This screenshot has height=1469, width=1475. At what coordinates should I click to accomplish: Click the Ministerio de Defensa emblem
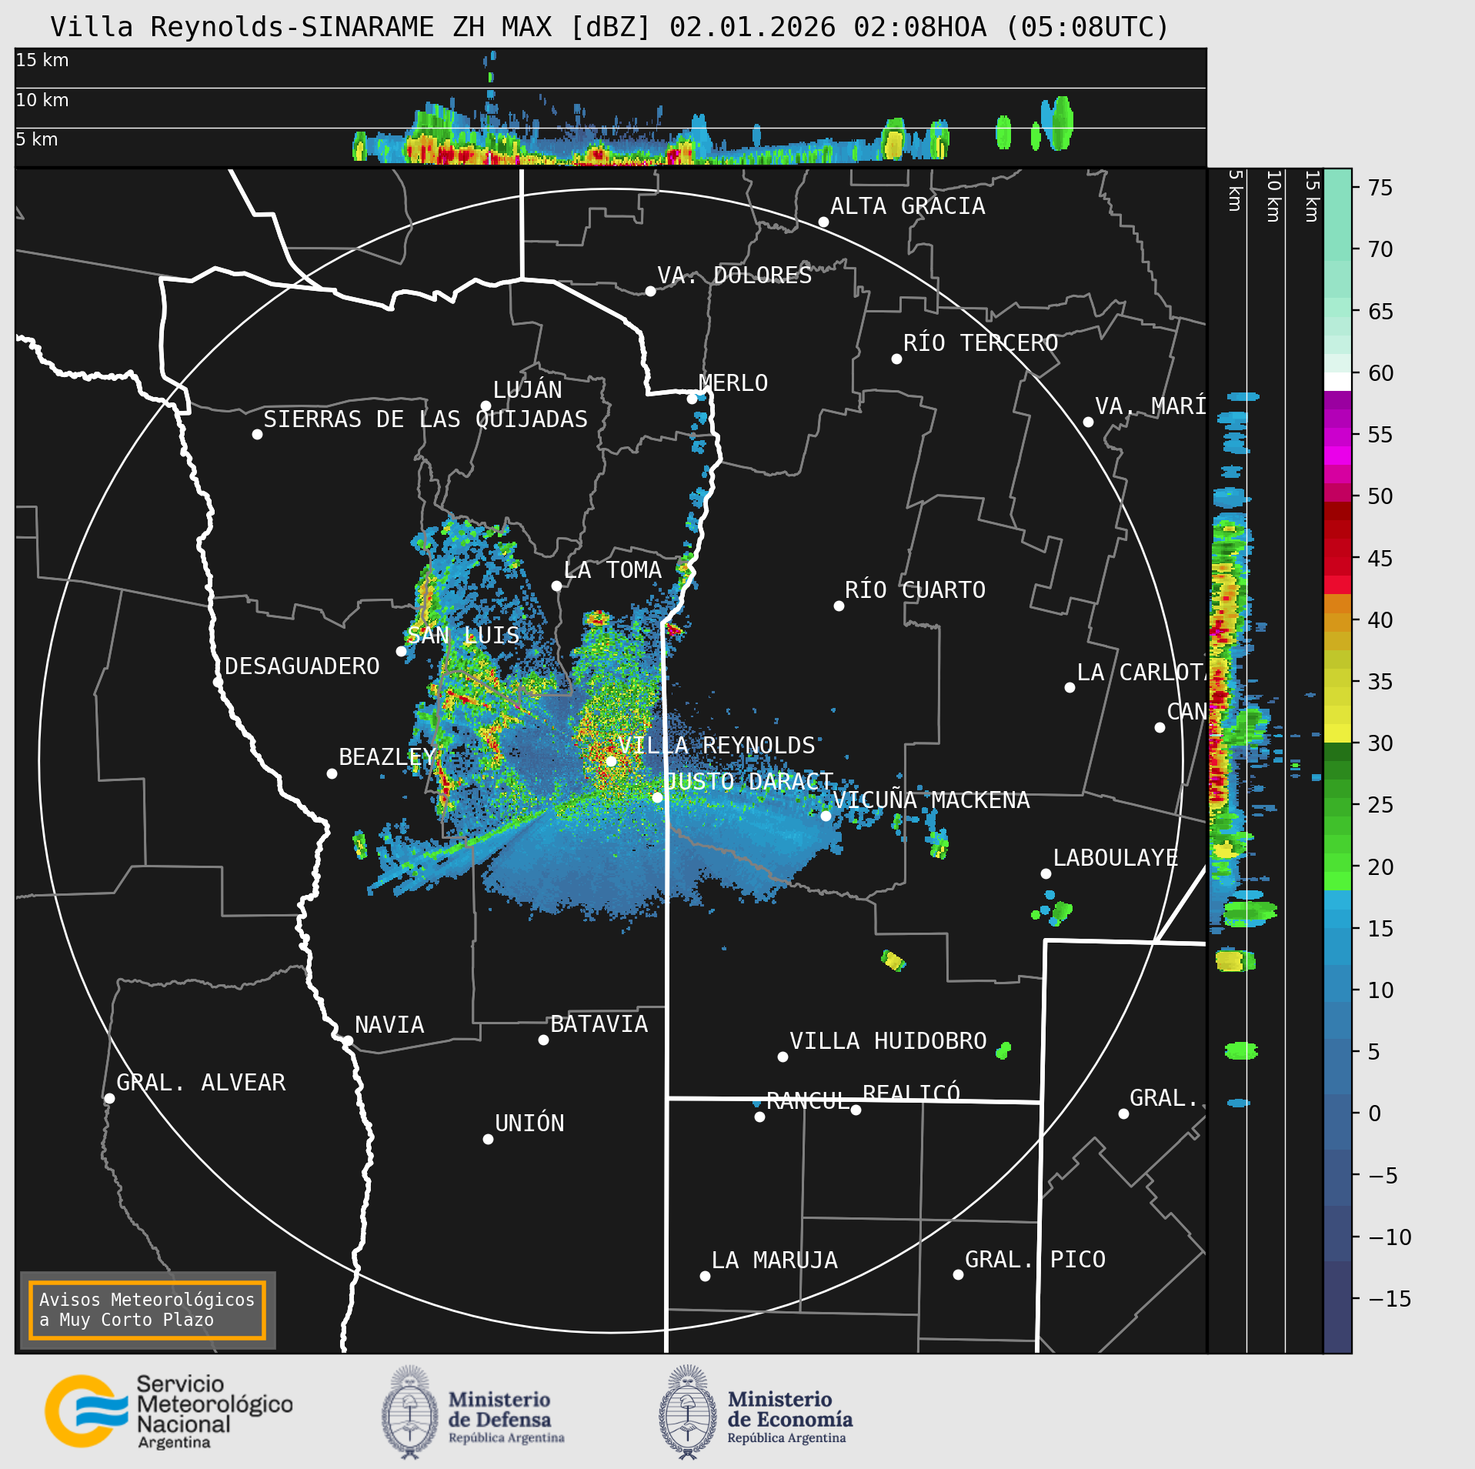click(410, 1412)
